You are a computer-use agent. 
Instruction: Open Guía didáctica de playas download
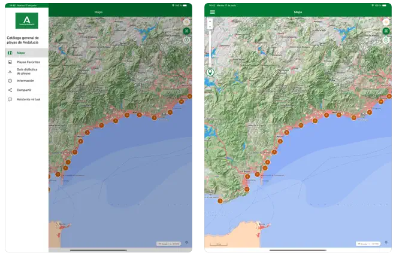point(27,71)
